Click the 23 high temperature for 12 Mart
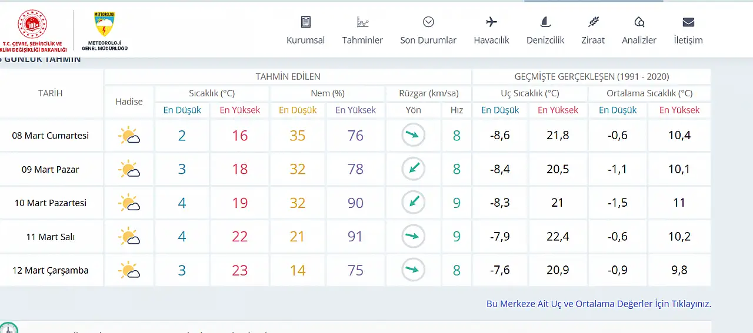Viewport: 753px width, 333px height. 239,271
